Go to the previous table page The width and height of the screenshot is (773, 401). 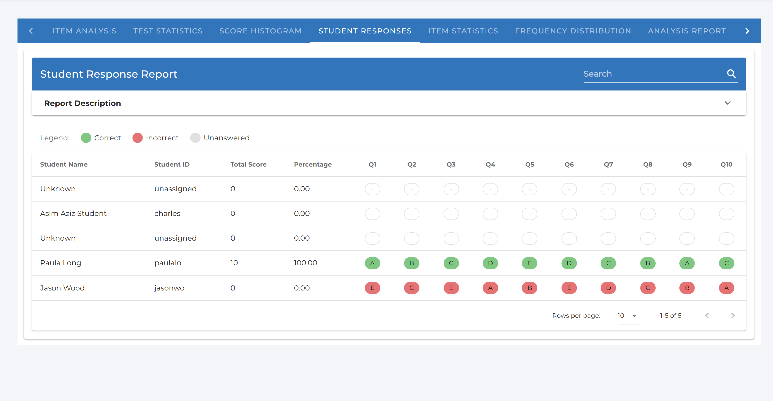click(707, 316)
